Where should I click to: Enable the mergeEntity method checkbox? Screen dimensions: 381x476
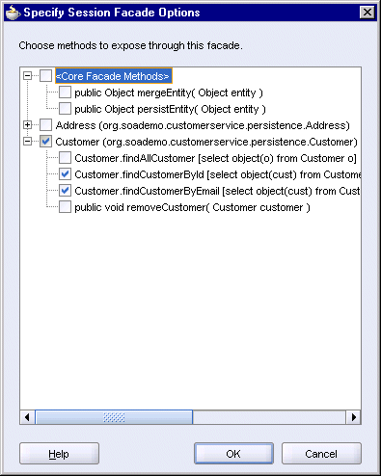pyautogui.click(x=65, y=93)
